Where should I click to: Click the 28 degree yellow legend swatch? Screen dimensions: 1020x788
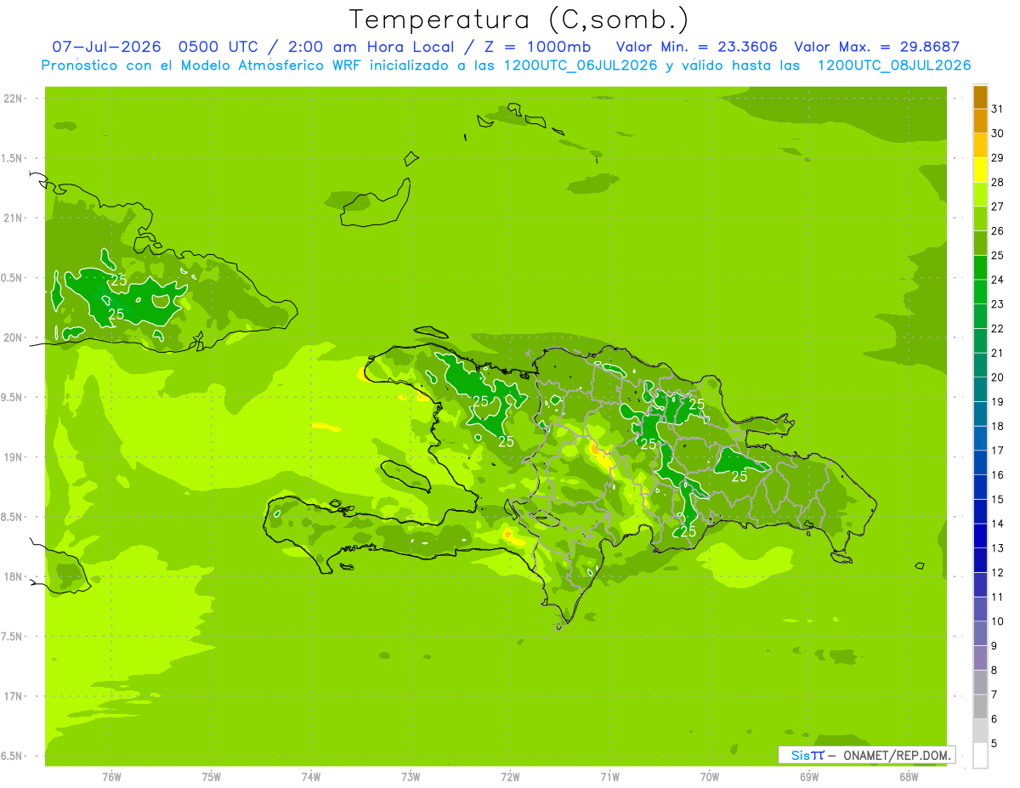coord(980,171)
